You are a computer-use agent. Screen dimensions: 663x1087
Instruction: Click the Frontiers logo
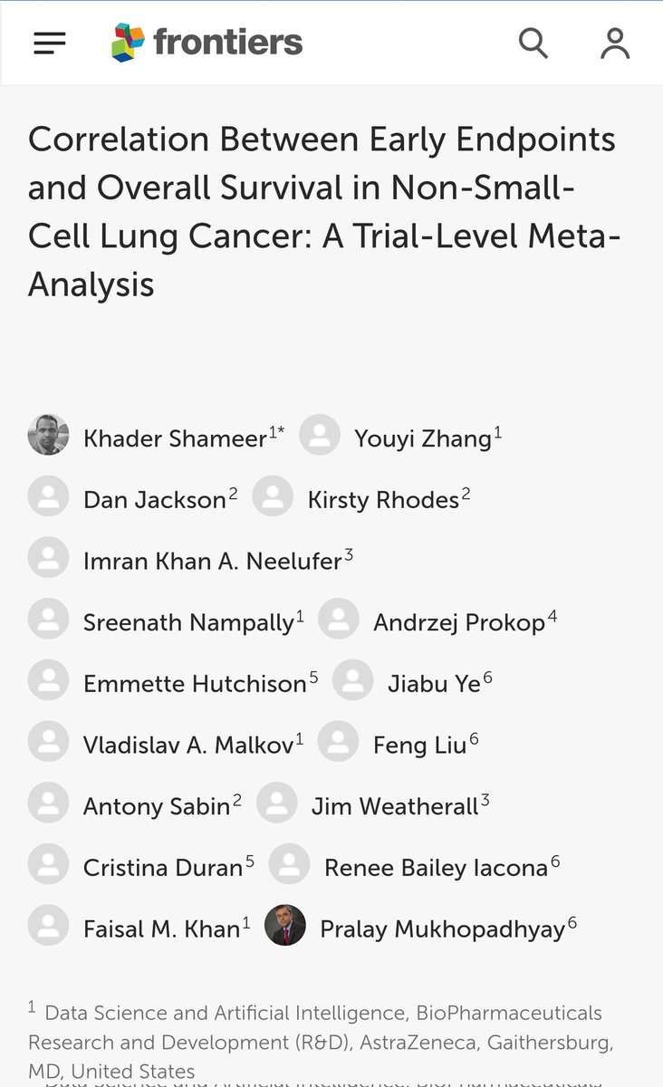(207, 43)
